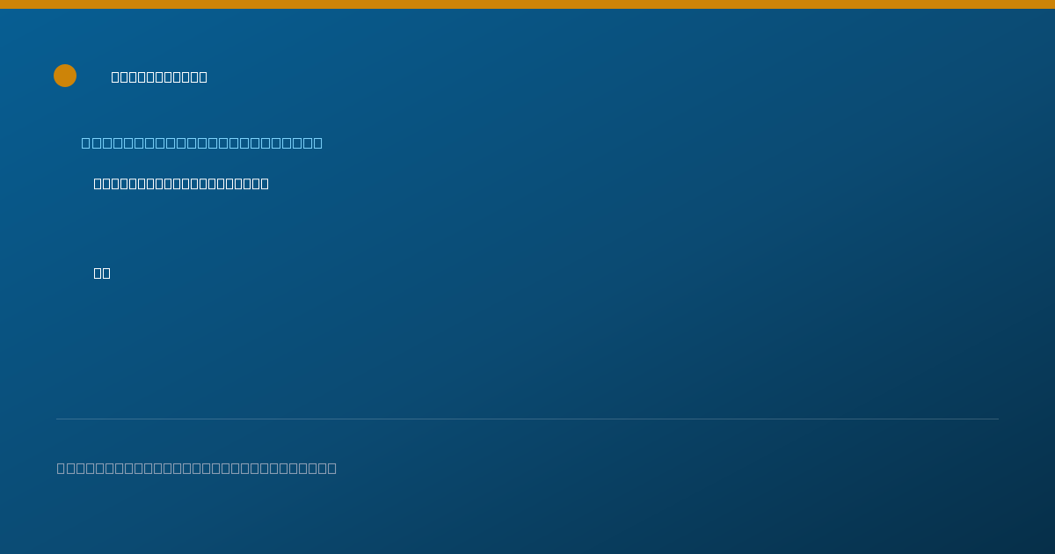
Task: Click the orange bar along the top edge
Action: pos(527,4)
